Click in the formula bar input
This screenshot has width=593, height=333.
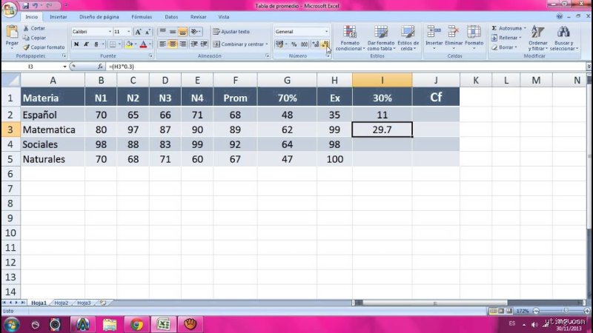(x=346, y=67)
